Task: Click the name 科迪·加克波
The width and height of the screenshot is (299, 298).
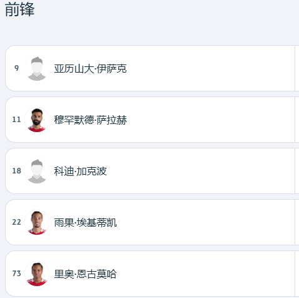Action: pos(81,172)
